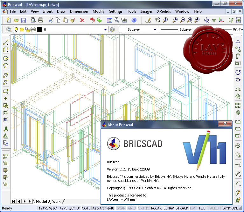Open a drawing with the Open folder icon

[x=16, y=20]
